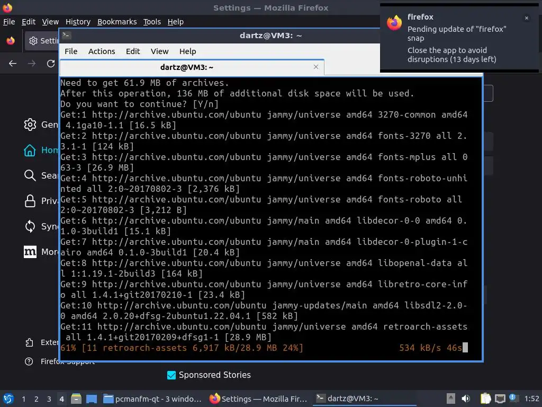Viewport: 542px width, 407px height.
Task: Activate dartz@VM3 terminal taskbar entry
Action: [365, 399]
